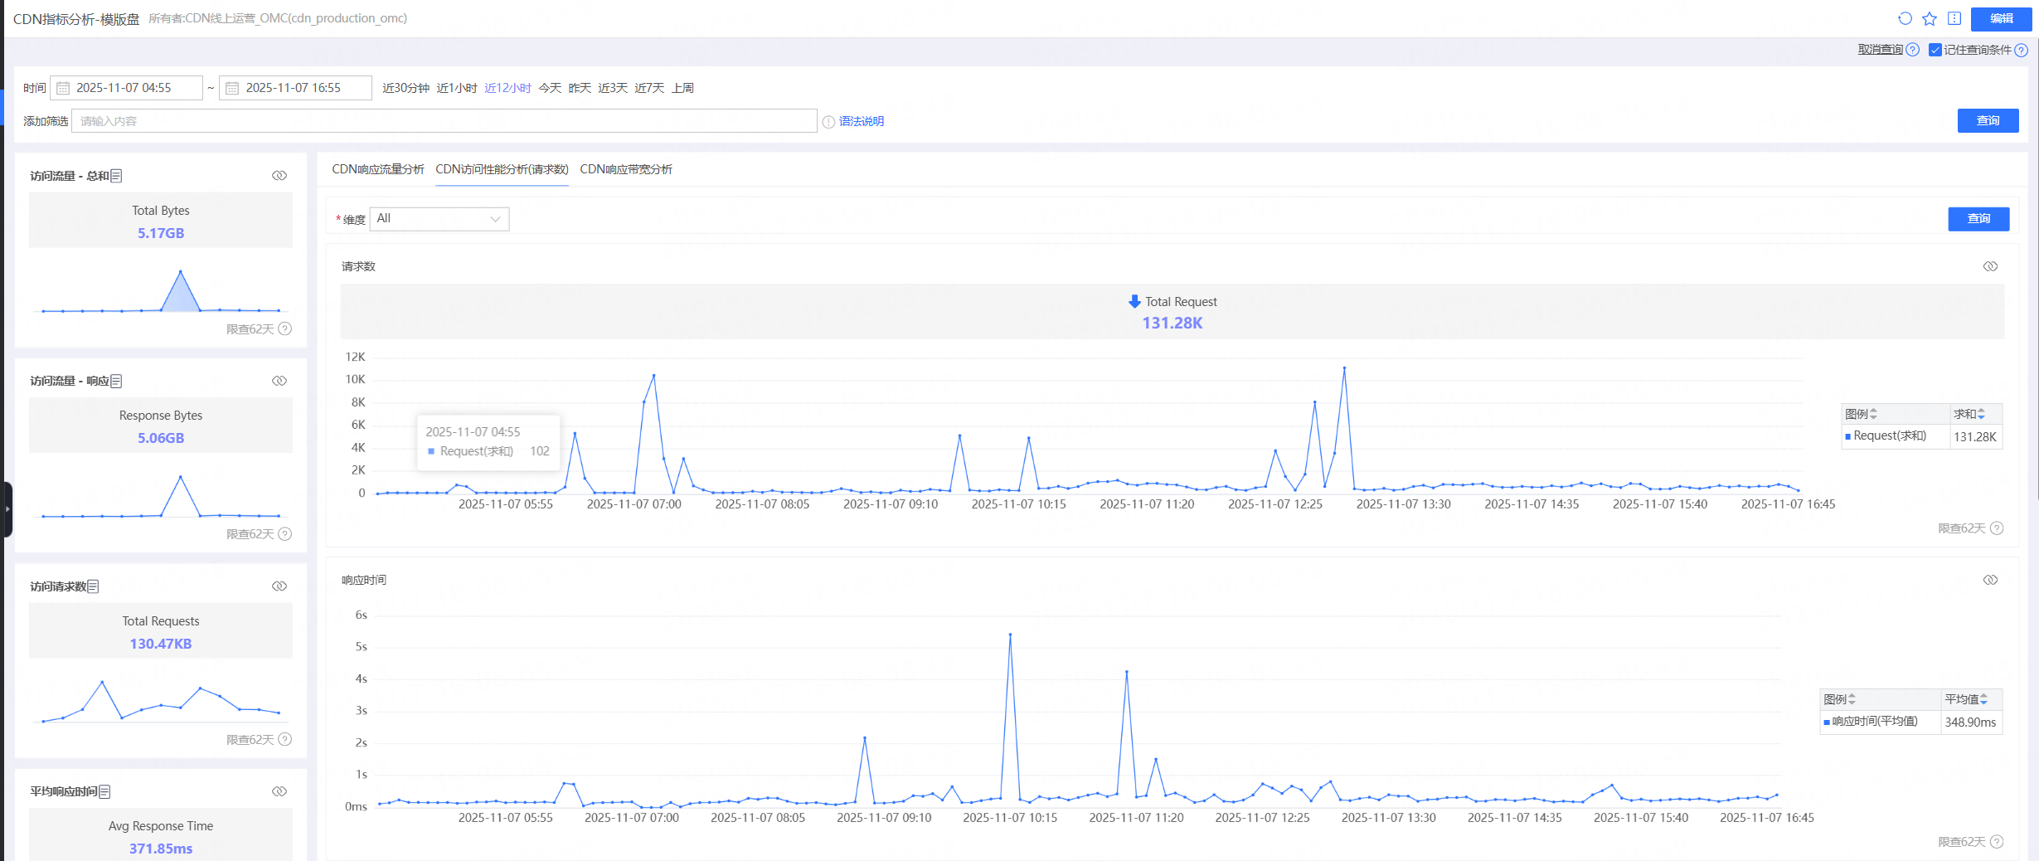The image size is (2039, 861).
Task: Open the 维度 dropdown showing All
Action: point(439,219)
